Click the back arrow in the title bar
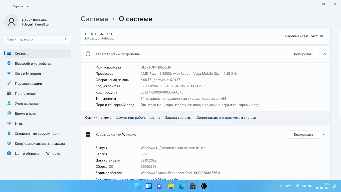 (x=6, y=6)
